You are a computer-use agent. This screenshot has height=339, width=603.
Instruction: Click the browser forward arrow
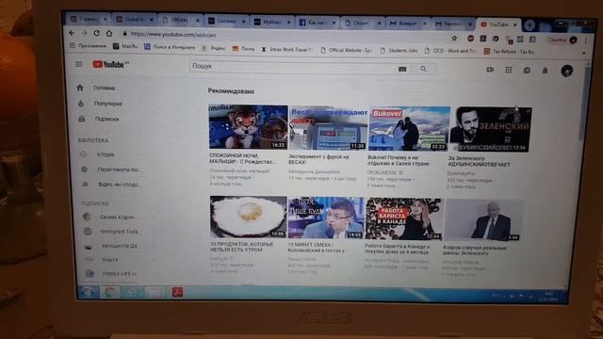click(x=84, y=34)
